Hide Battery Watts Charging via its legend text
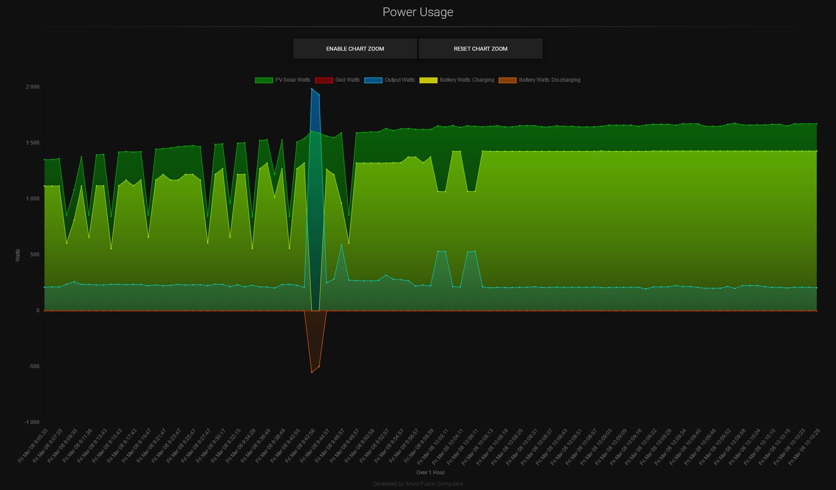The width and height of the screenshot is (836, 490). click(x=467, y=80)
